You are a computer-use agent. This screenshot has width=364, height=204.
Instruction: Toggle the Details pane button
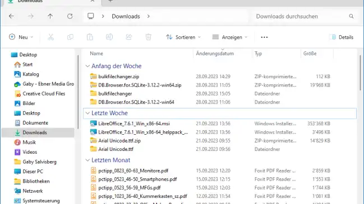342,37
